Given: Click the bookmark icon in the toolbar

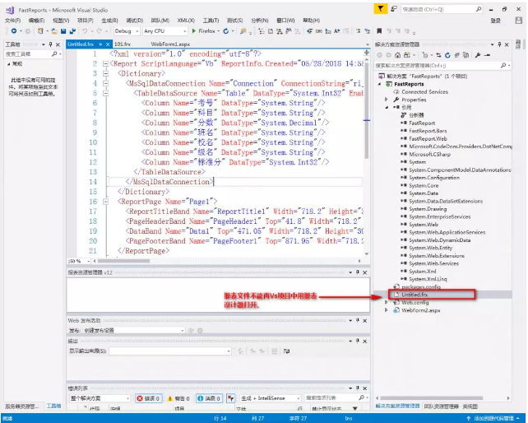Looking at the screenshot, I should coord(379,31).
